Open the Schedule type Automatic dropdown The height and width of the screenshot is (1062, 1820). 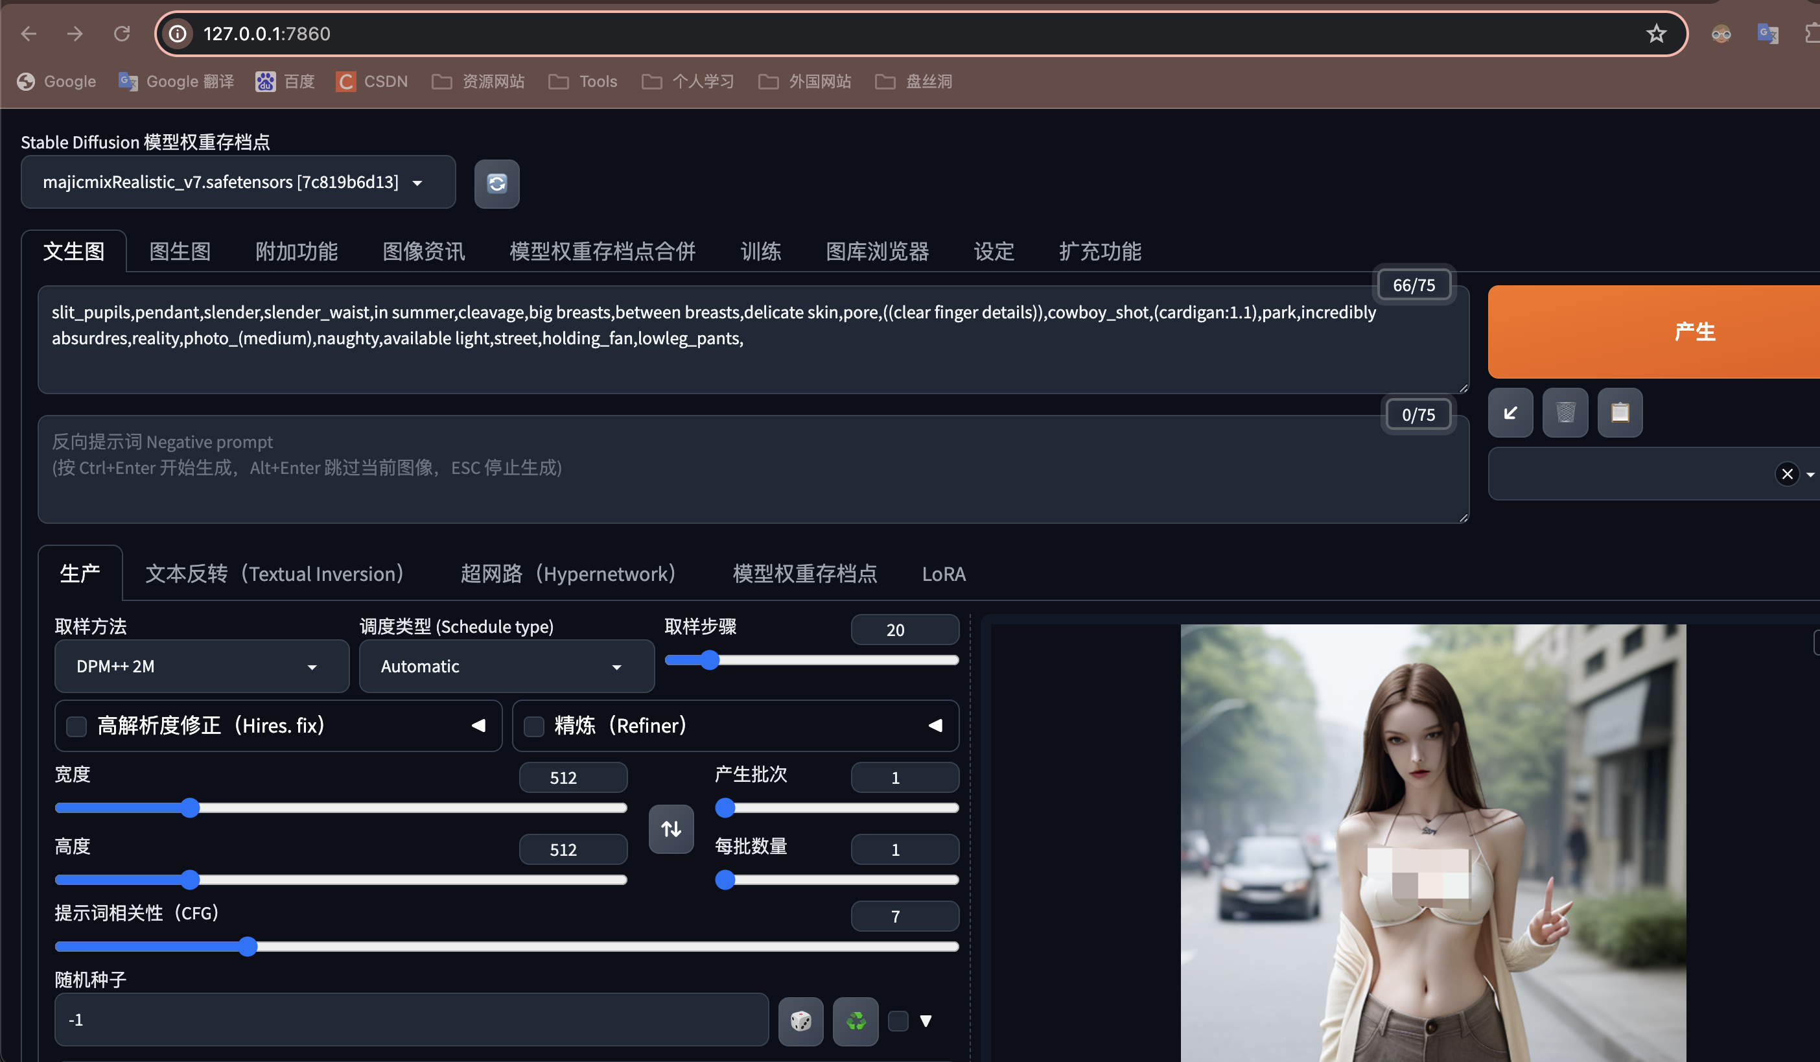(x=506, y=666)
